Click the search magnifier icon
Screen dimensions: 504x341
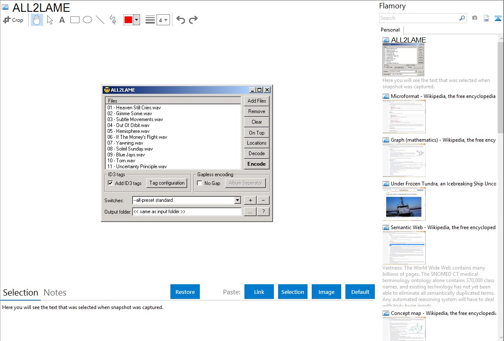pos(462,18)
